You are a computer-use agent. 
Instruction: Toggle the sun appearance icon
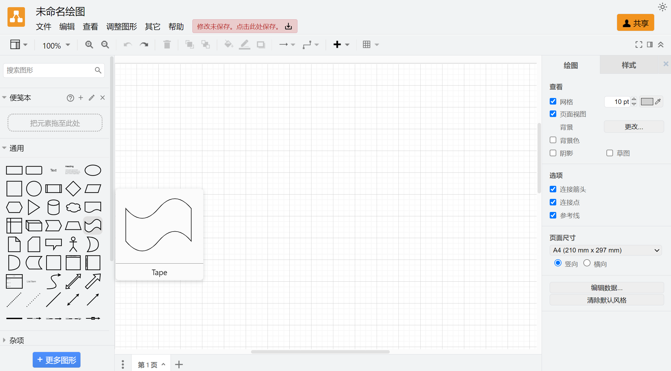(x=663, y=7)
